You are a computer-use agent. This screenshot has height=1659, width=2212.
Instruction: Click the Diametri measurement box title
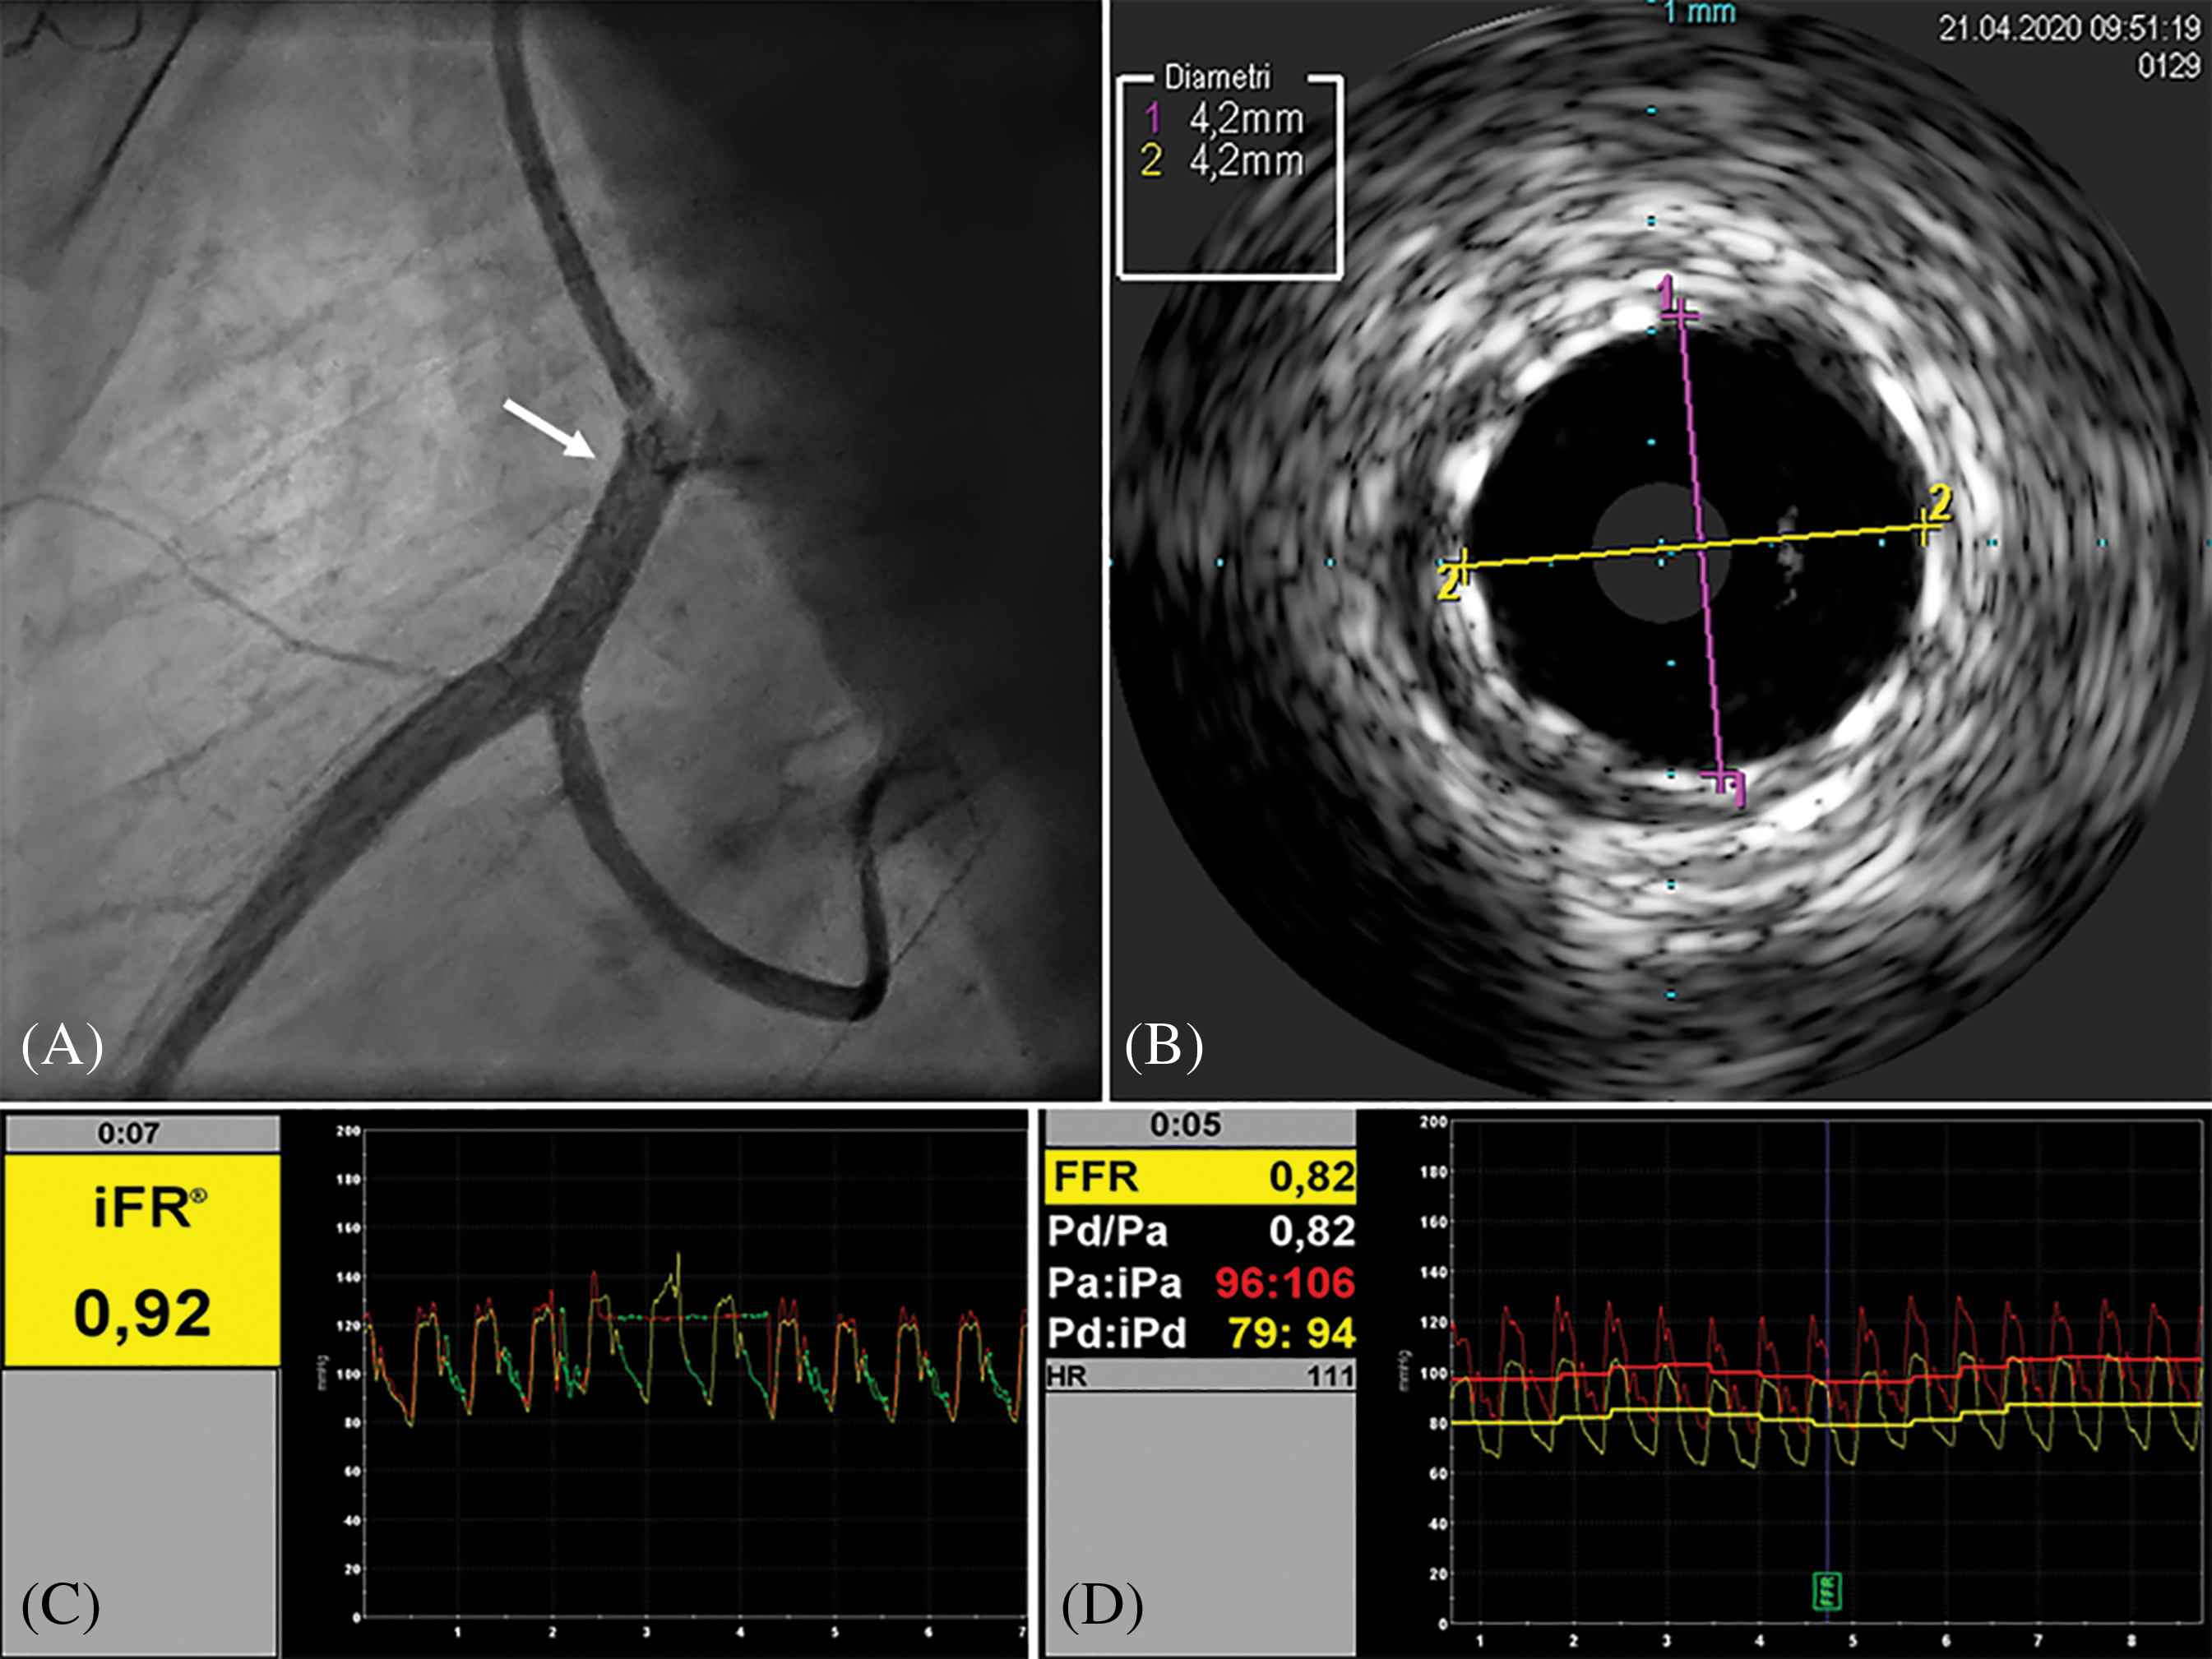click(x=1217, y=77)
